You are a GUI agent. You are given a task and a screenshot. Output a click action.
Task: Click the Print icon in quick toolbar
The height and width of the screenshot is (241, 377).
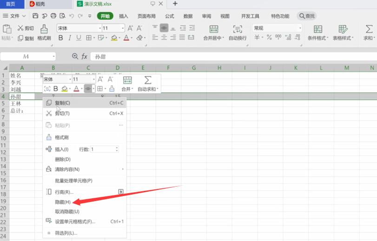(53, 16)
